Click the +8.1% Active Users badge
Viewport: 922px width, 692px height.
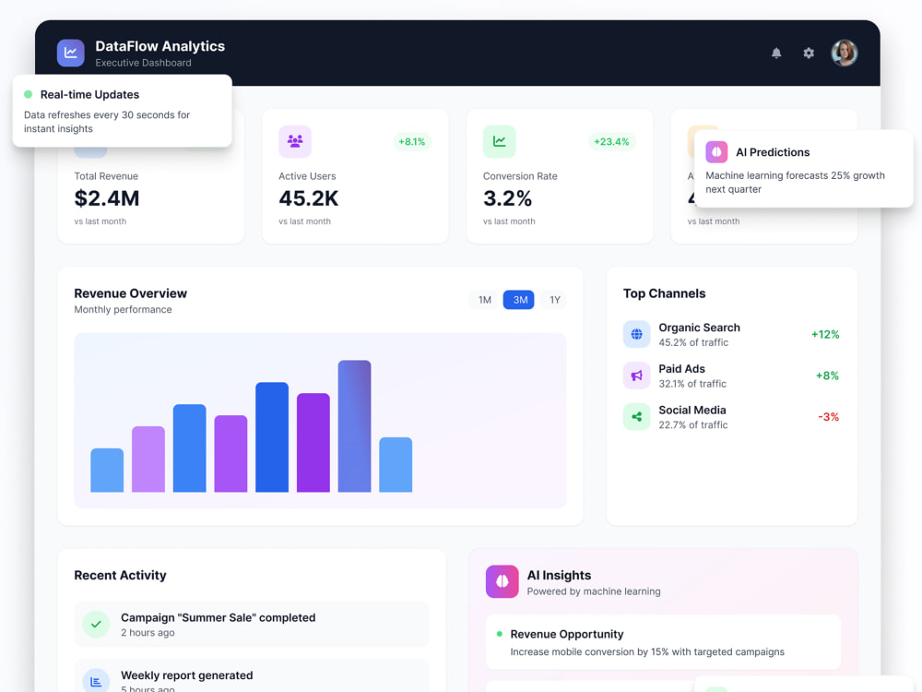click(411, 141)
